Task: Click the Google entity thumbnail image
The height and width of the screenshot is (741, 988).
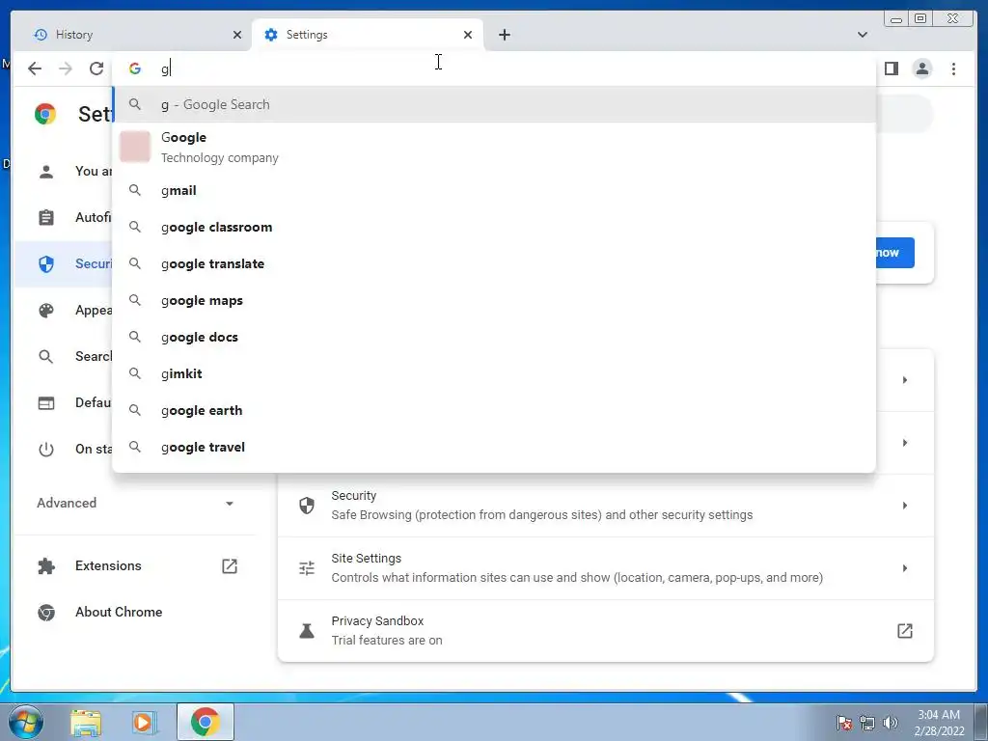Action: coord(135,147)
